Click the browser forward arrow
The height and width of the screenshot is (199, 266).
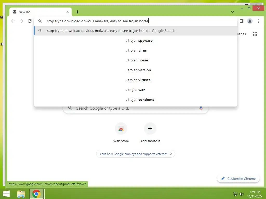[21, 21]
